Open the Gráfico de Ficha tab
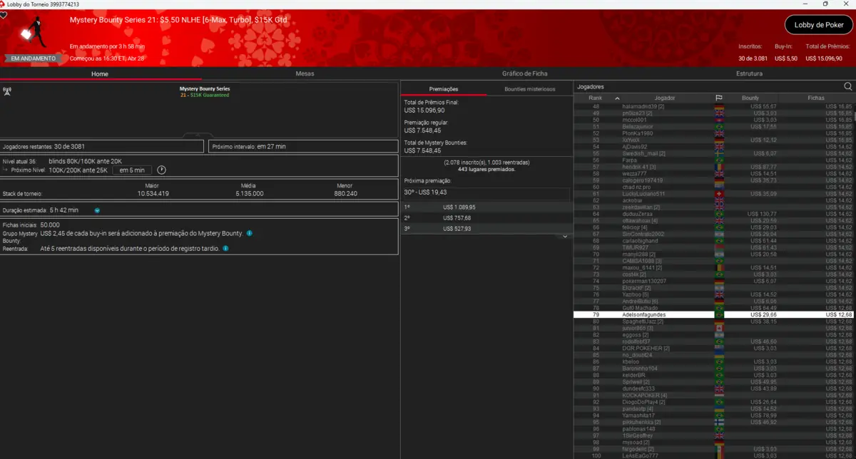 (524, 73)
